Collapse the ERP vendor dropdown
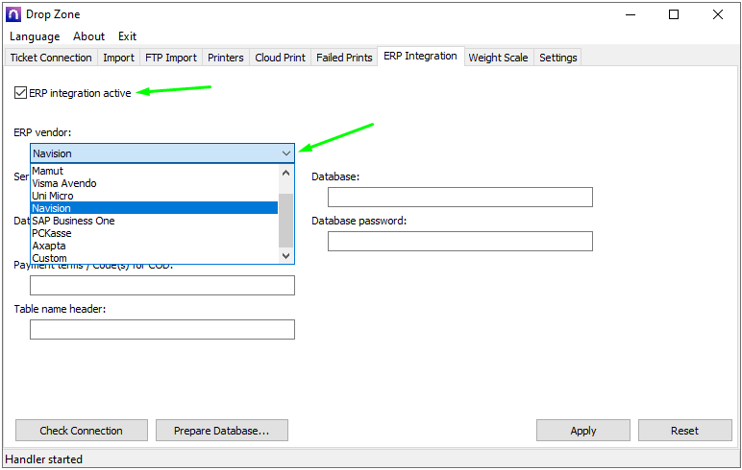This screenshot has height=470, width=742. tap(286, 153)
